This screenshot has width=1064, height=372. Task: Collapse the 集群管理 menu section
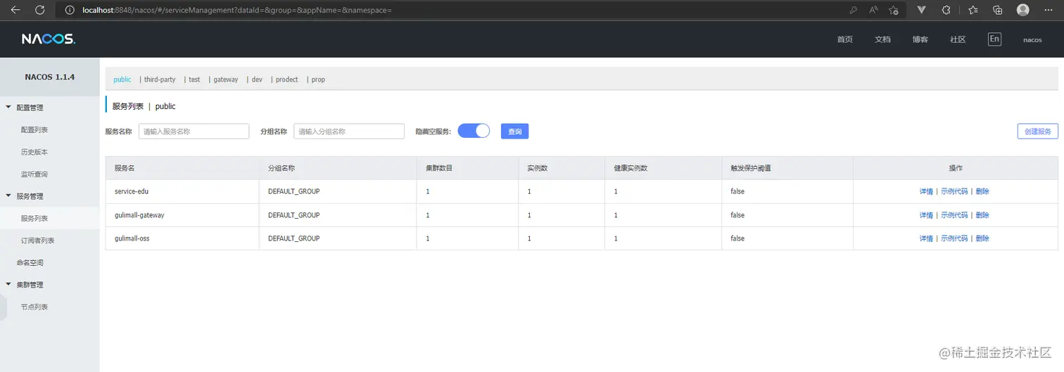pos(8,285)
